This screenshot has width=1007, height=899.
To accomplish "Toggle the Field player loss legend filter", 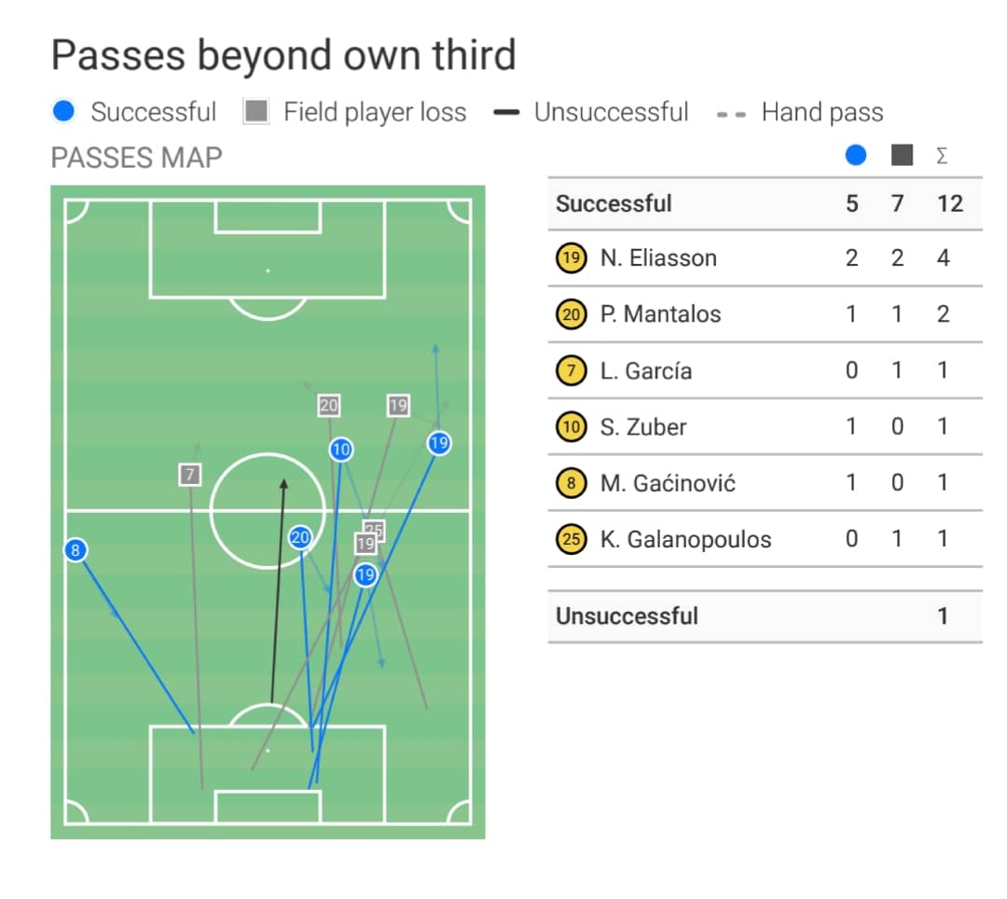I will pos(354,113).
